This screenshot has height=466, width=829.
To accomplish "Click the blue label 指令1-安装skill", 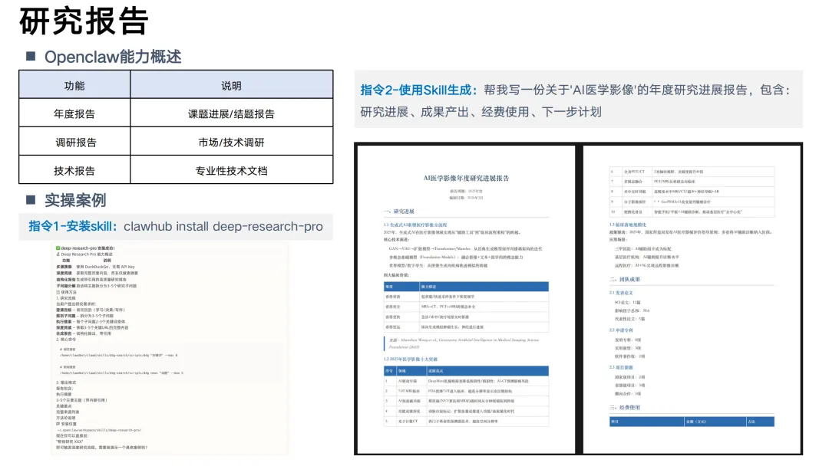I will click(x=73, y=226).
